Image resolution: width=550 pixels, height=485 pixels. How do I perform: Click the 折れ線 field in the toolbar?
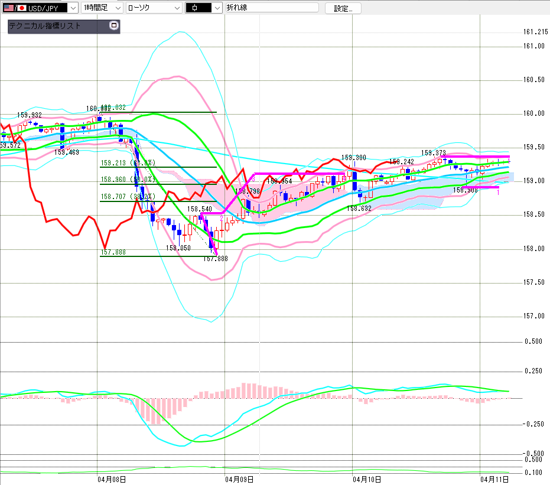click(x=272, y=8)
